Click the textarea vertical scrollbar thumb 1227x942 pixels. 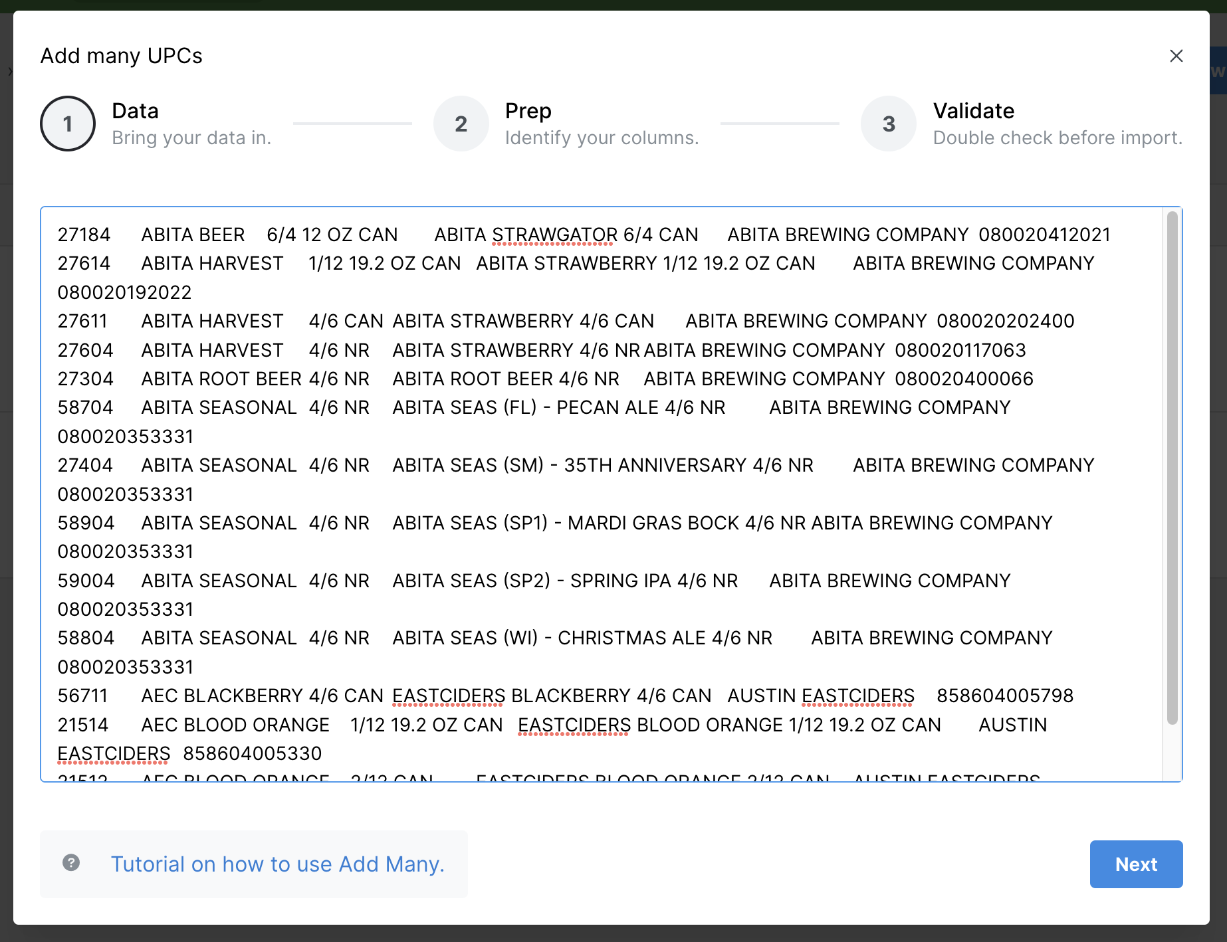1172,468
